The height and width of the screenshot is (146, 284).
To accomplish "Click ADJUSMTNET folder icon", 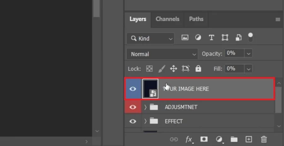I will coord(154,107).
